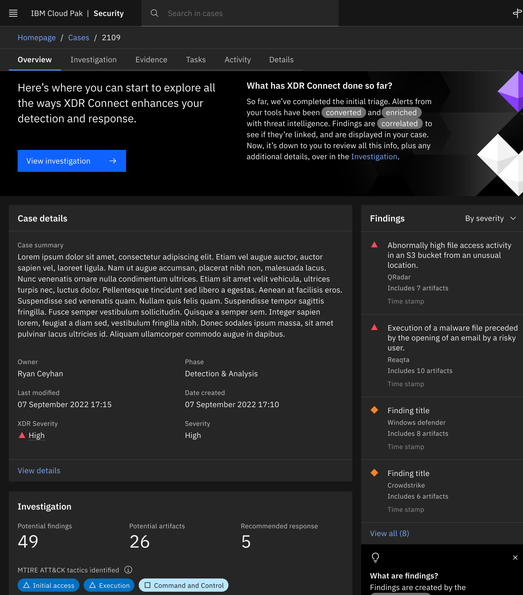Click the Detection & Analysis phase value
523x595 pixels.
click(221, 374)
